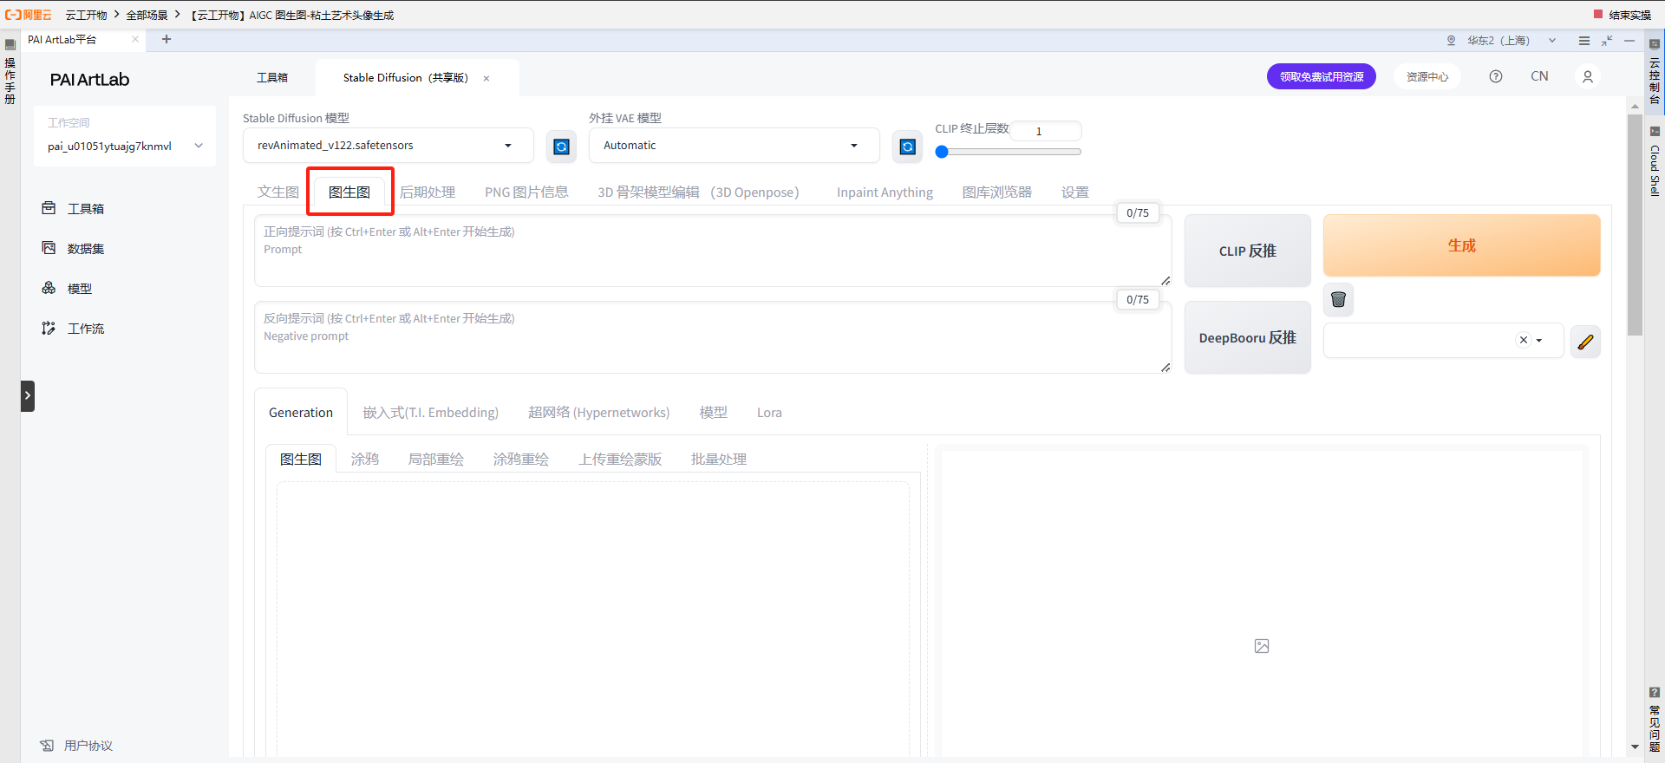Click the orange 生成 button

tap(1461, 245)
